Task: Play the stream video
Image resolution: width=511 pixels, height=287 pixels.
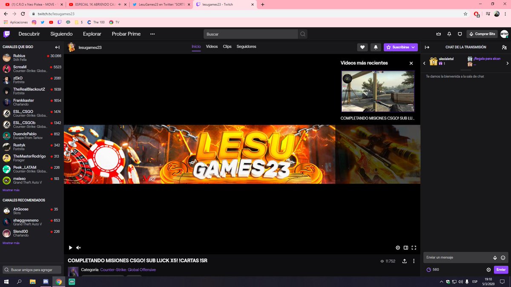Action: point(71,247)
